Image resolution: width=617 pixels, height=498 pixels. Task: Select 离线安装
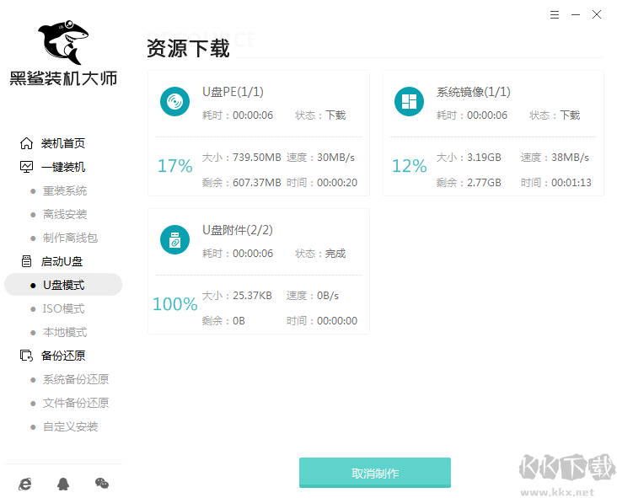tap(65, 214)
